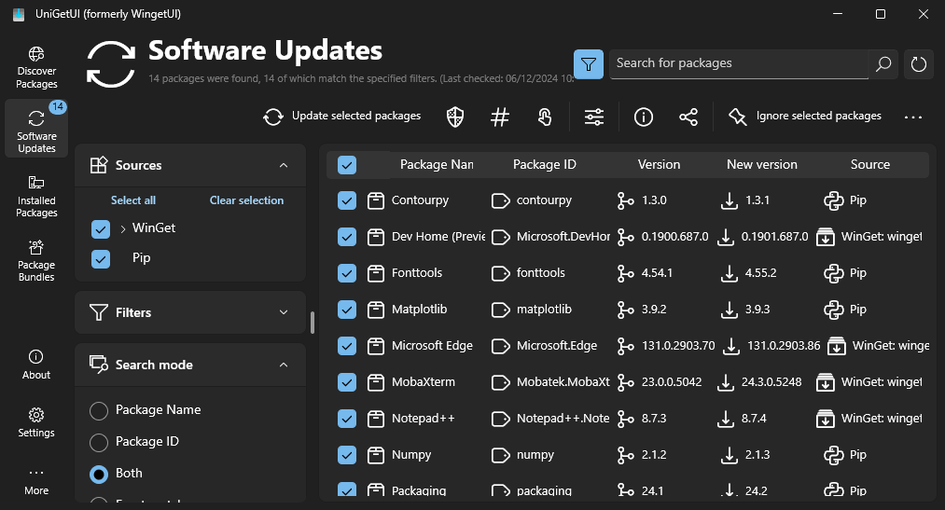Open the Discover Packages tab
This screenshot has width=945, height=510.
click(x=36, y=68)
